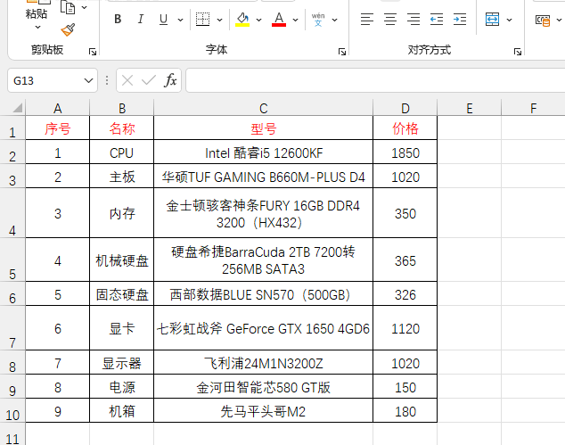
Task: Expand the Name Box dropdown
Action: point(88,80)
